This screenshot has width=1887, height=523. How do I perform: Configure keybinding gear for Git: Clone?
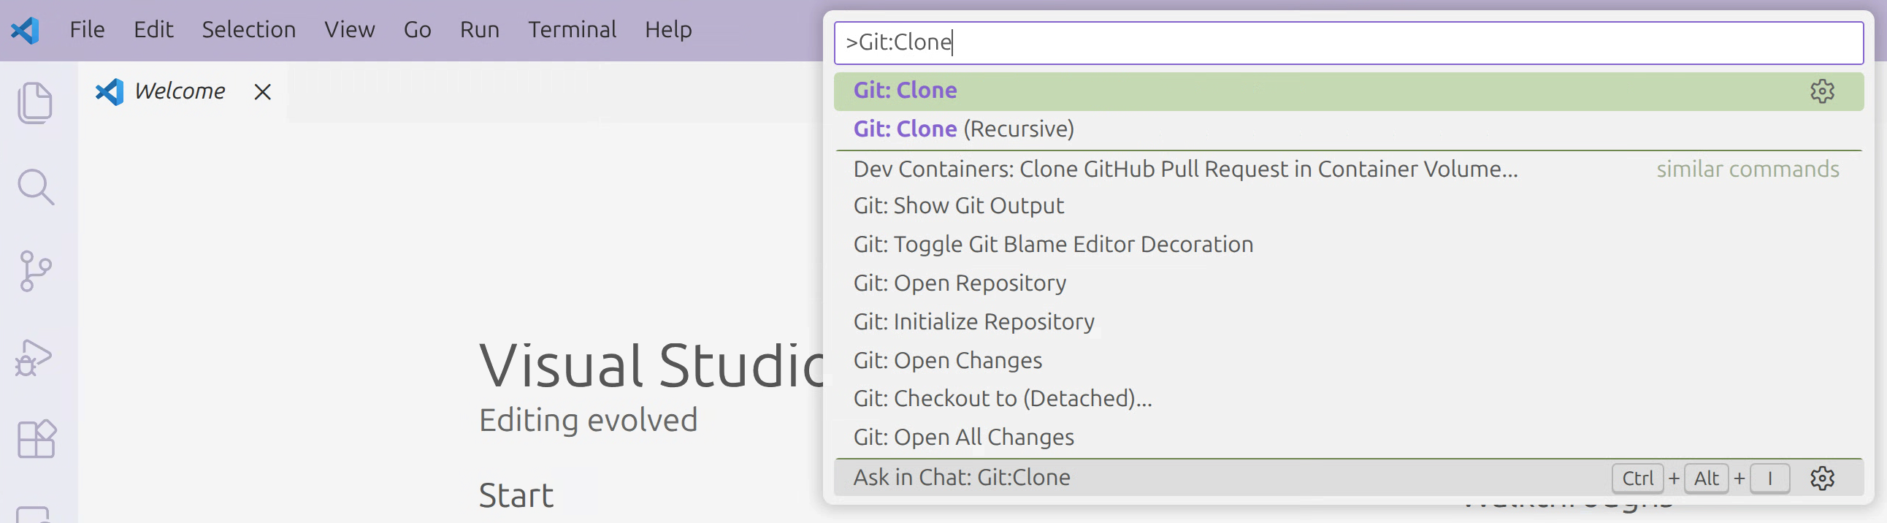(1822, 91)
